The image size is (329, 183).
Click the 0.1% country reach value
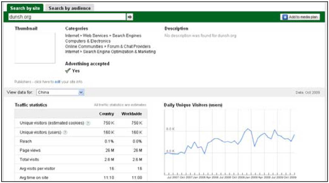109,141
